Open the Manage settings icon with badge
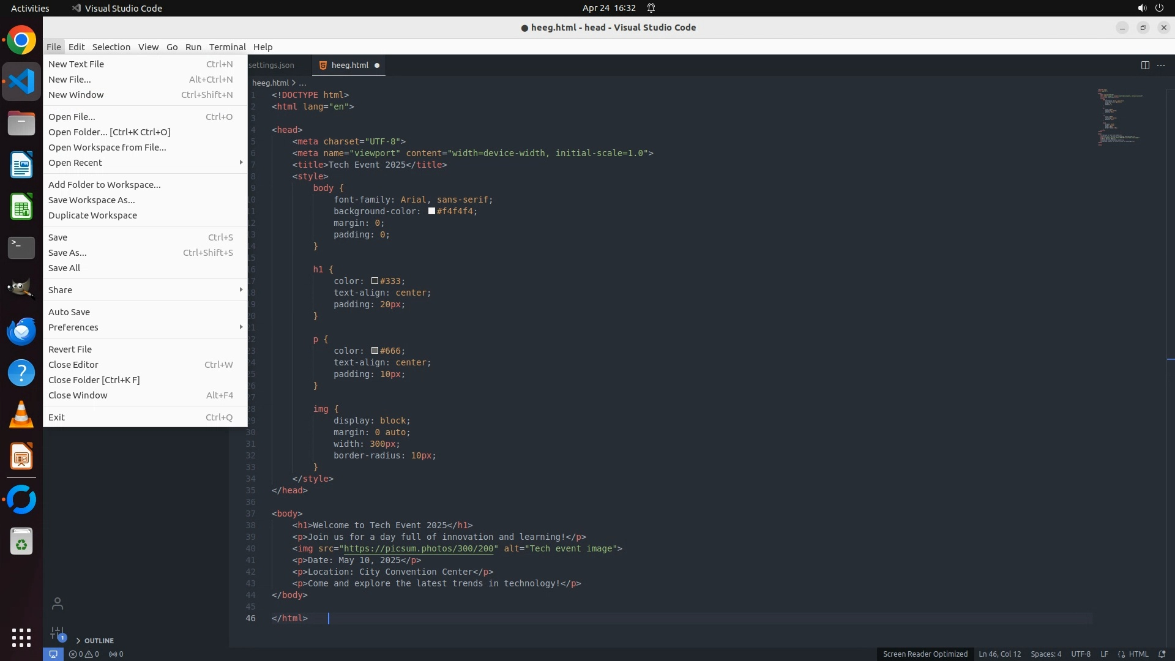Viewport: 1175px width, 661px height. (58, 633)
